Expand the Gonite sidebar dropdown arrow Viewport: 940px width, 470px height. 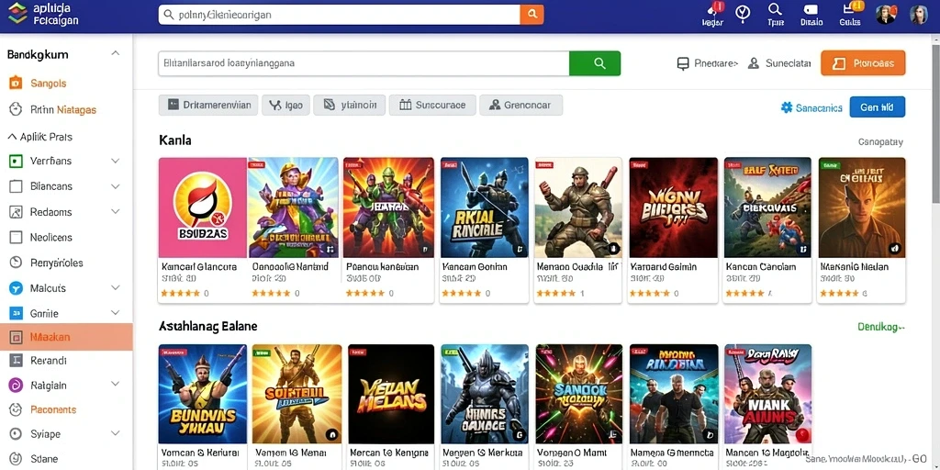click(x=116, y=313)
